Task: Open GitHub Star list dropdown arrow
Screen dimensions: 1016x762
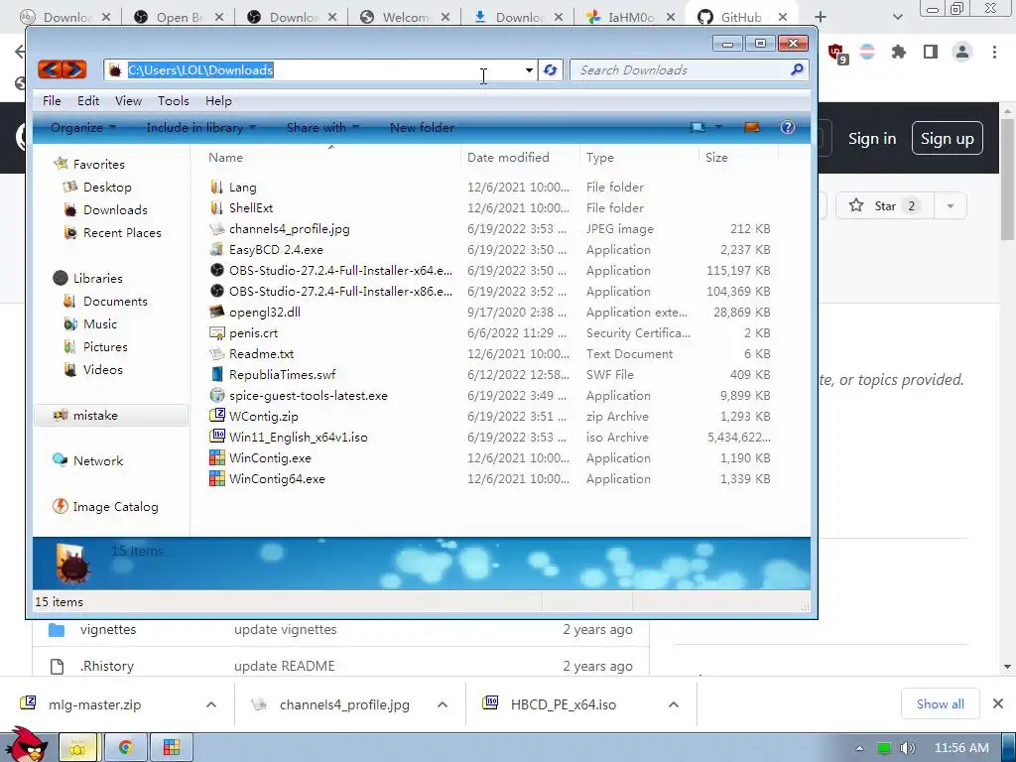Action: (950, 206)
